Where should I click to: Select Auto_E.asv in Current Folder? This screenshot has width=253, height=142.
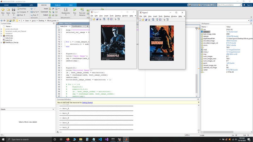[9, 38]
